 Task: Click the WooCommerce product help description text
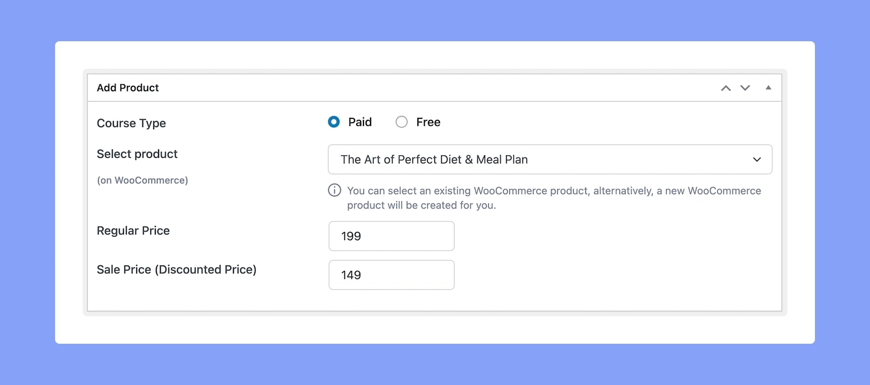click(554, 198)
